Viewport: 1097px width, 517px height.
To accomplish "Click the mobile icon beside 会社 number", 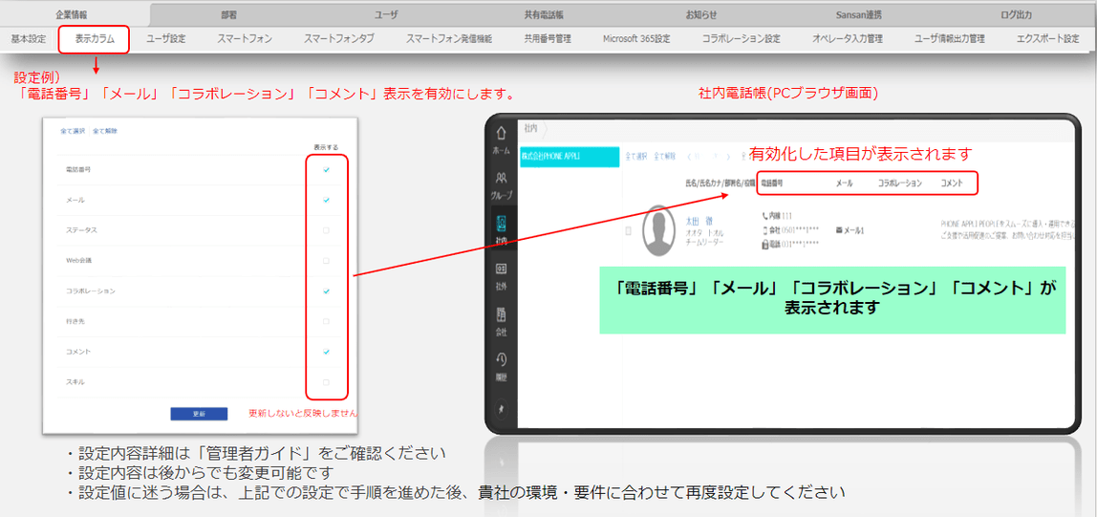I will pos(764,230).
